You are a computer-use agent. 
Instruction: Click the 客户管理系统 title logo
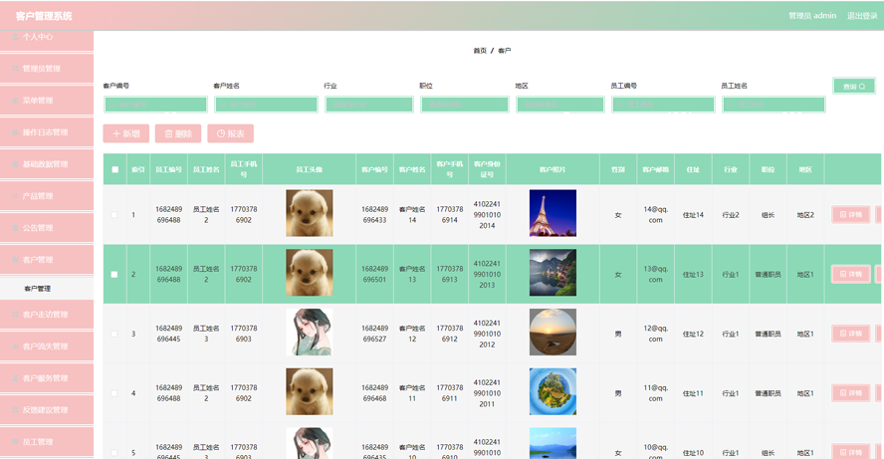pos(44,16)
